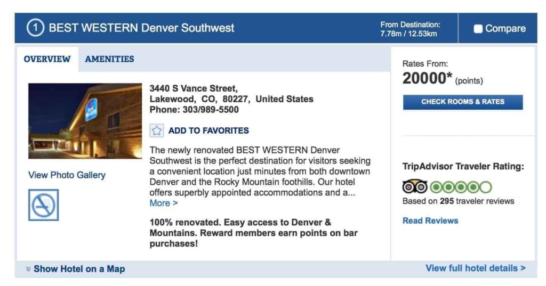Expand description with More link

point(164,203)
